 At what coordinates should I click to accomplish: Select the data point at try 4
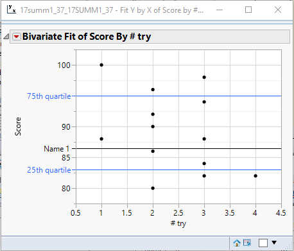[x=255, y=176]
